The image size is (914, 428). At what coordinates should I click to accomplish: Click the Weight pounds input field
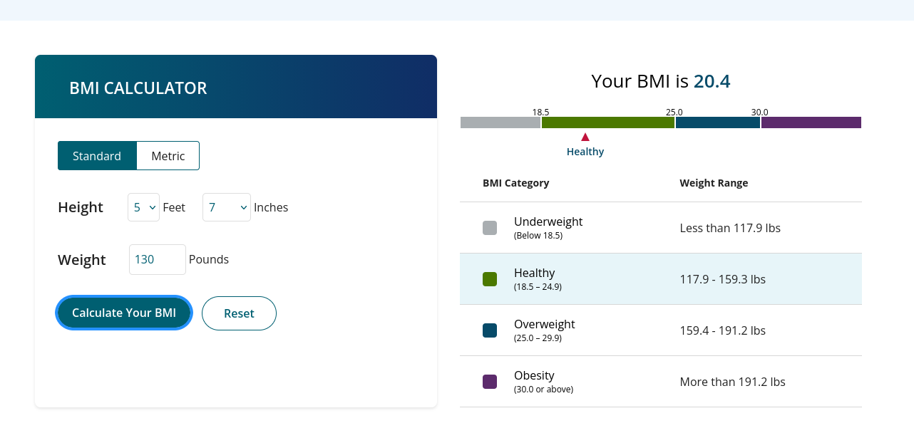158,259
